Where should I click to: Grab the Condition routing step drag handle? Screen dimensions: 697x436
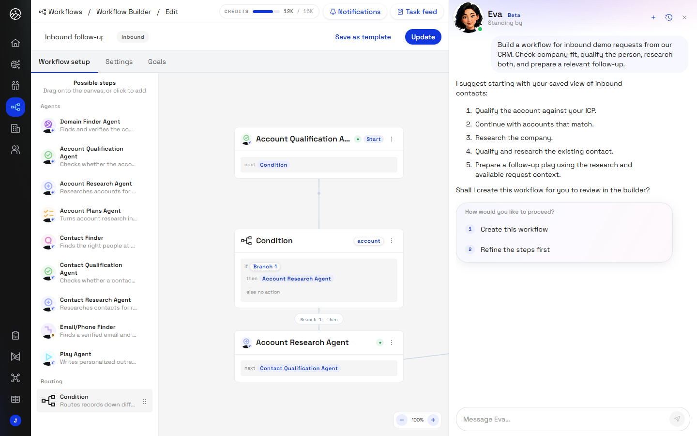tap(145, 401)
